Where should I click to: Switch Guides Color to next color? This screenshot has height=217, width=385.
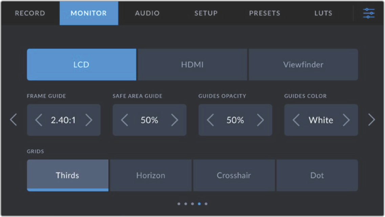click(x=346, y=120)
